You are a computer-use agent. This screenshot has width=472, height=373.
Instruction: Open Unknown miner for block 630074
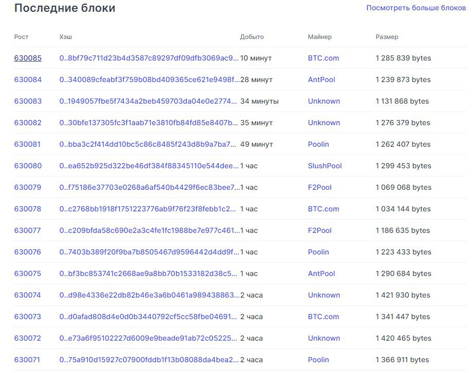pyautogui.click(x=324, y=295)
